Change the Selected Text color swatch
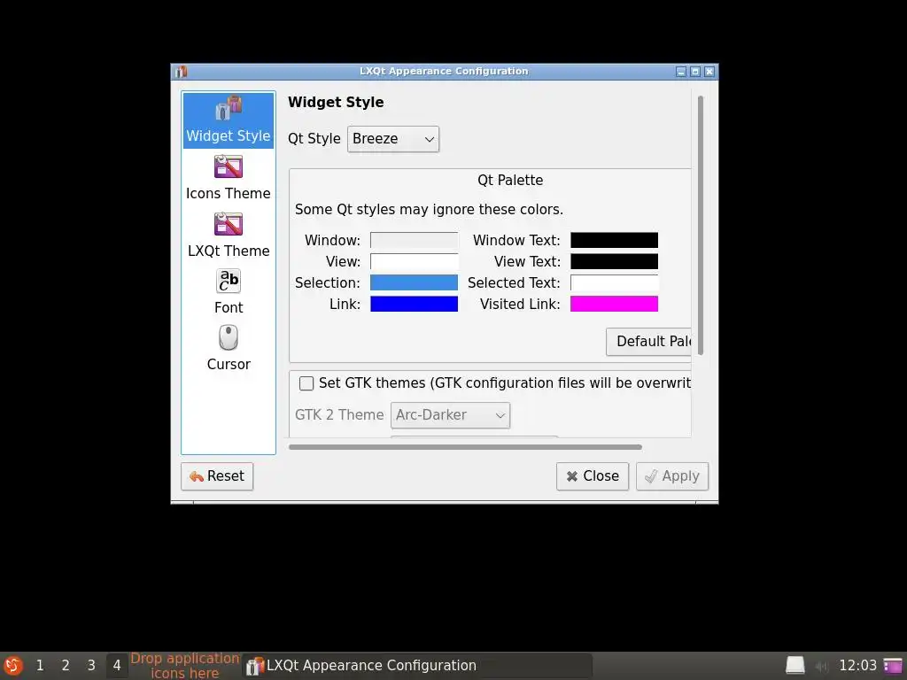 coord(614,282)
